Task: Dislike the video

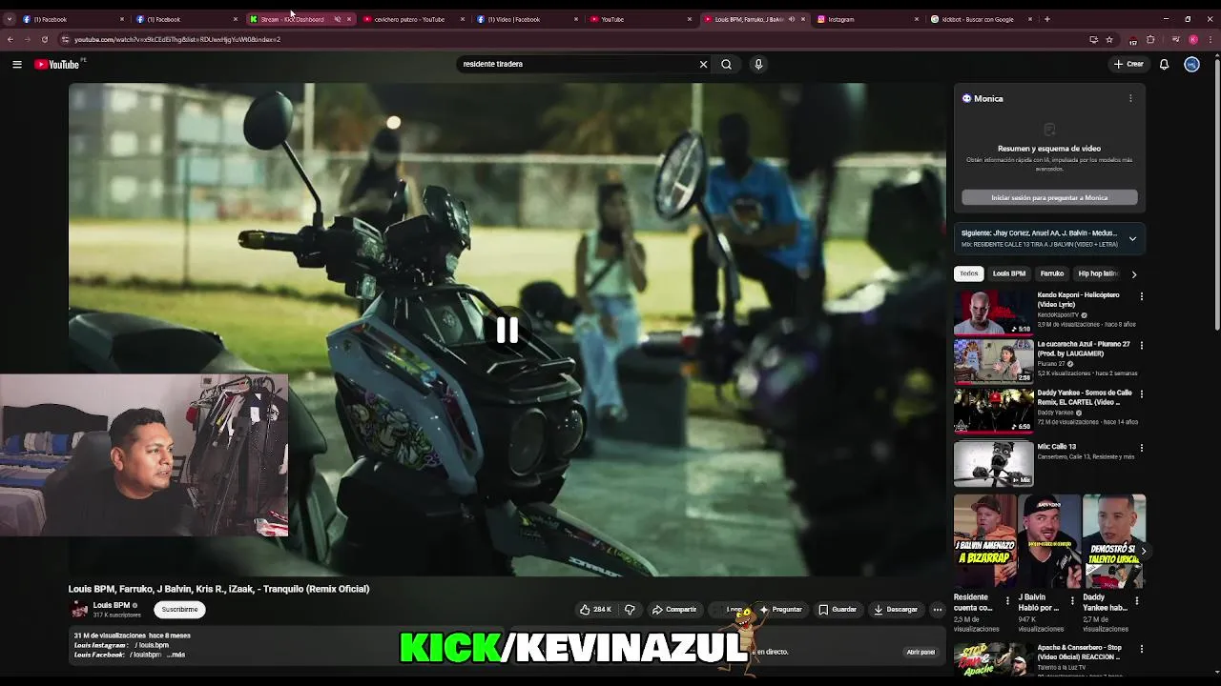Action: 630,610
